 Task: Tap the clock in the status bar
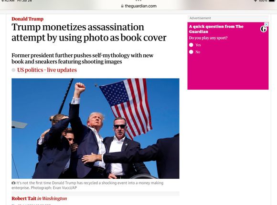point(8,1)
